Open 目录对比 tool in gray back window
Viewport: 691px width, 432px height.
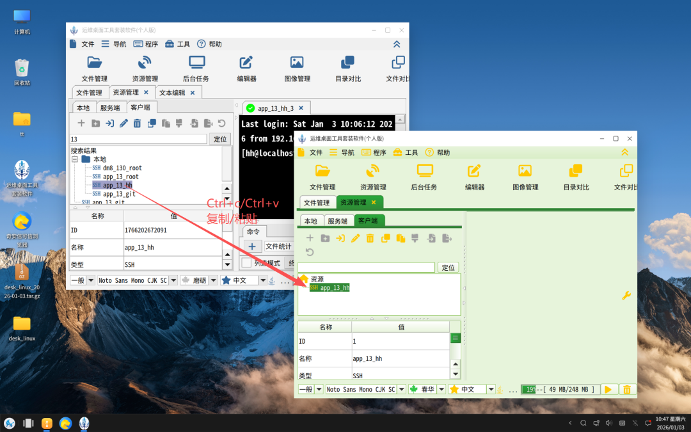click(x=347, y=68)
